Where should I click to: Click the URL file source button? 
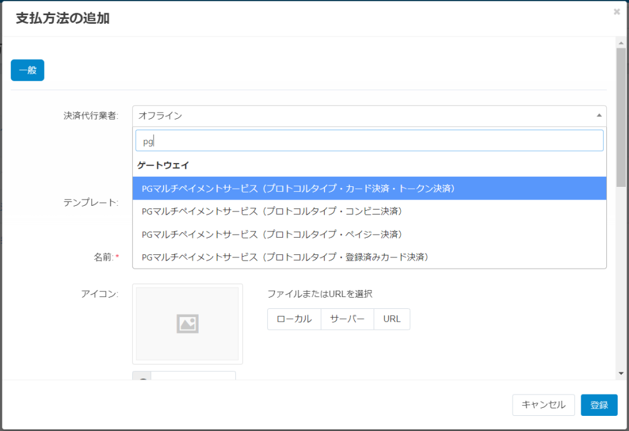point(391,319)
